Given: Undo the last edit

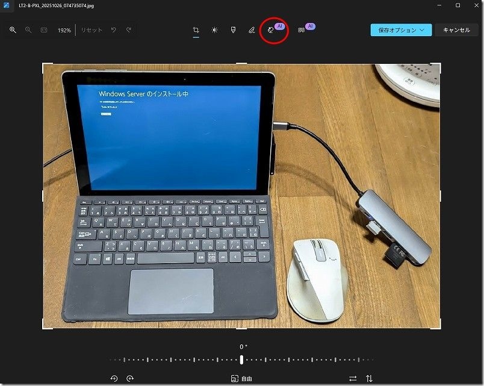Looking at the screenshot, I should coord(113,29).
